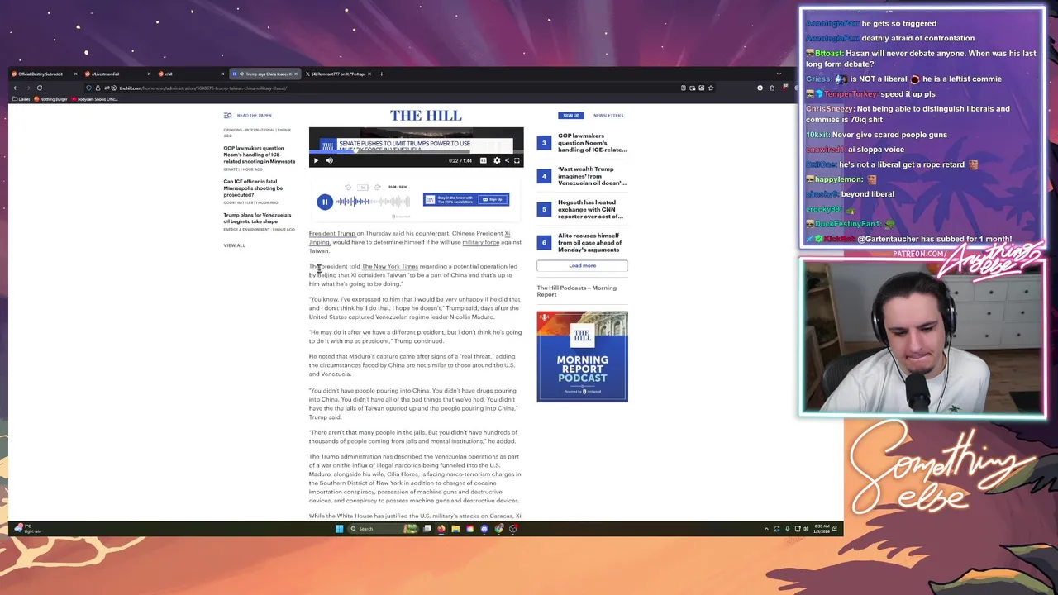1058x595 pixels.
Task: Pause the article audio playback
Action: pos(325,202)
